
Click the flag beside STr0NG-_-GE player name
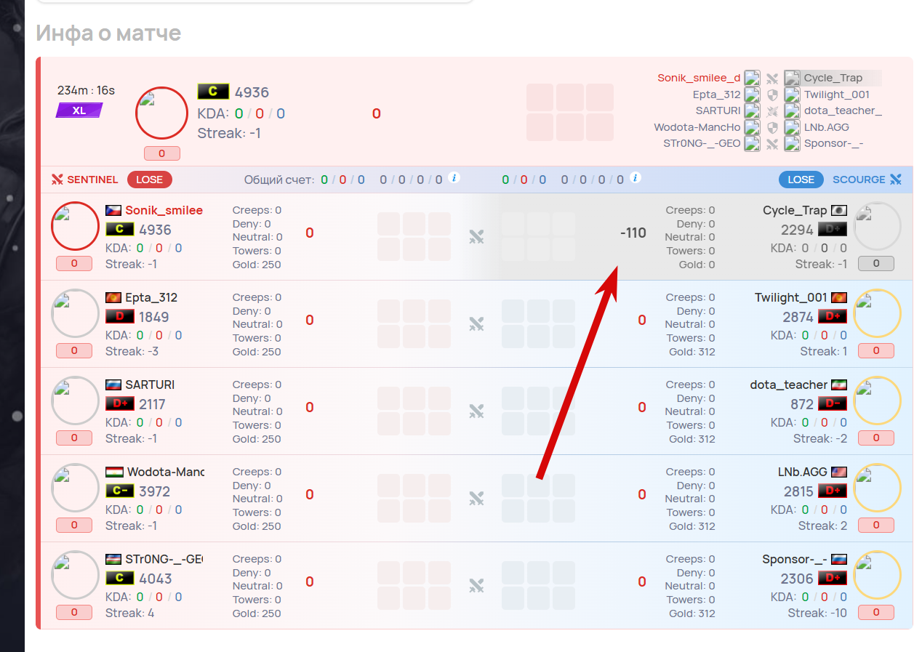pyautogui.click(x=113, y=559)
